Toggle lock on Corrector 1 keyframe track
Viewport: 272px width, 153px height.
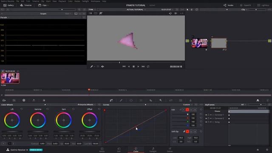209,115
